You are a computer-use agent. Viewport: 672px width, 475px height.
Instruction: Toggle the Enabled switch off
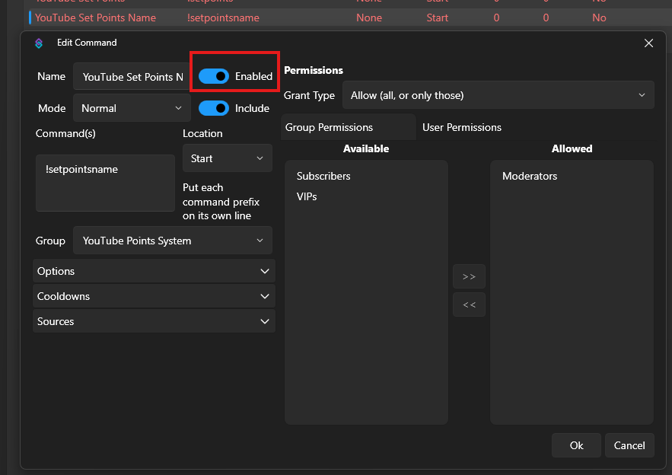214,76
